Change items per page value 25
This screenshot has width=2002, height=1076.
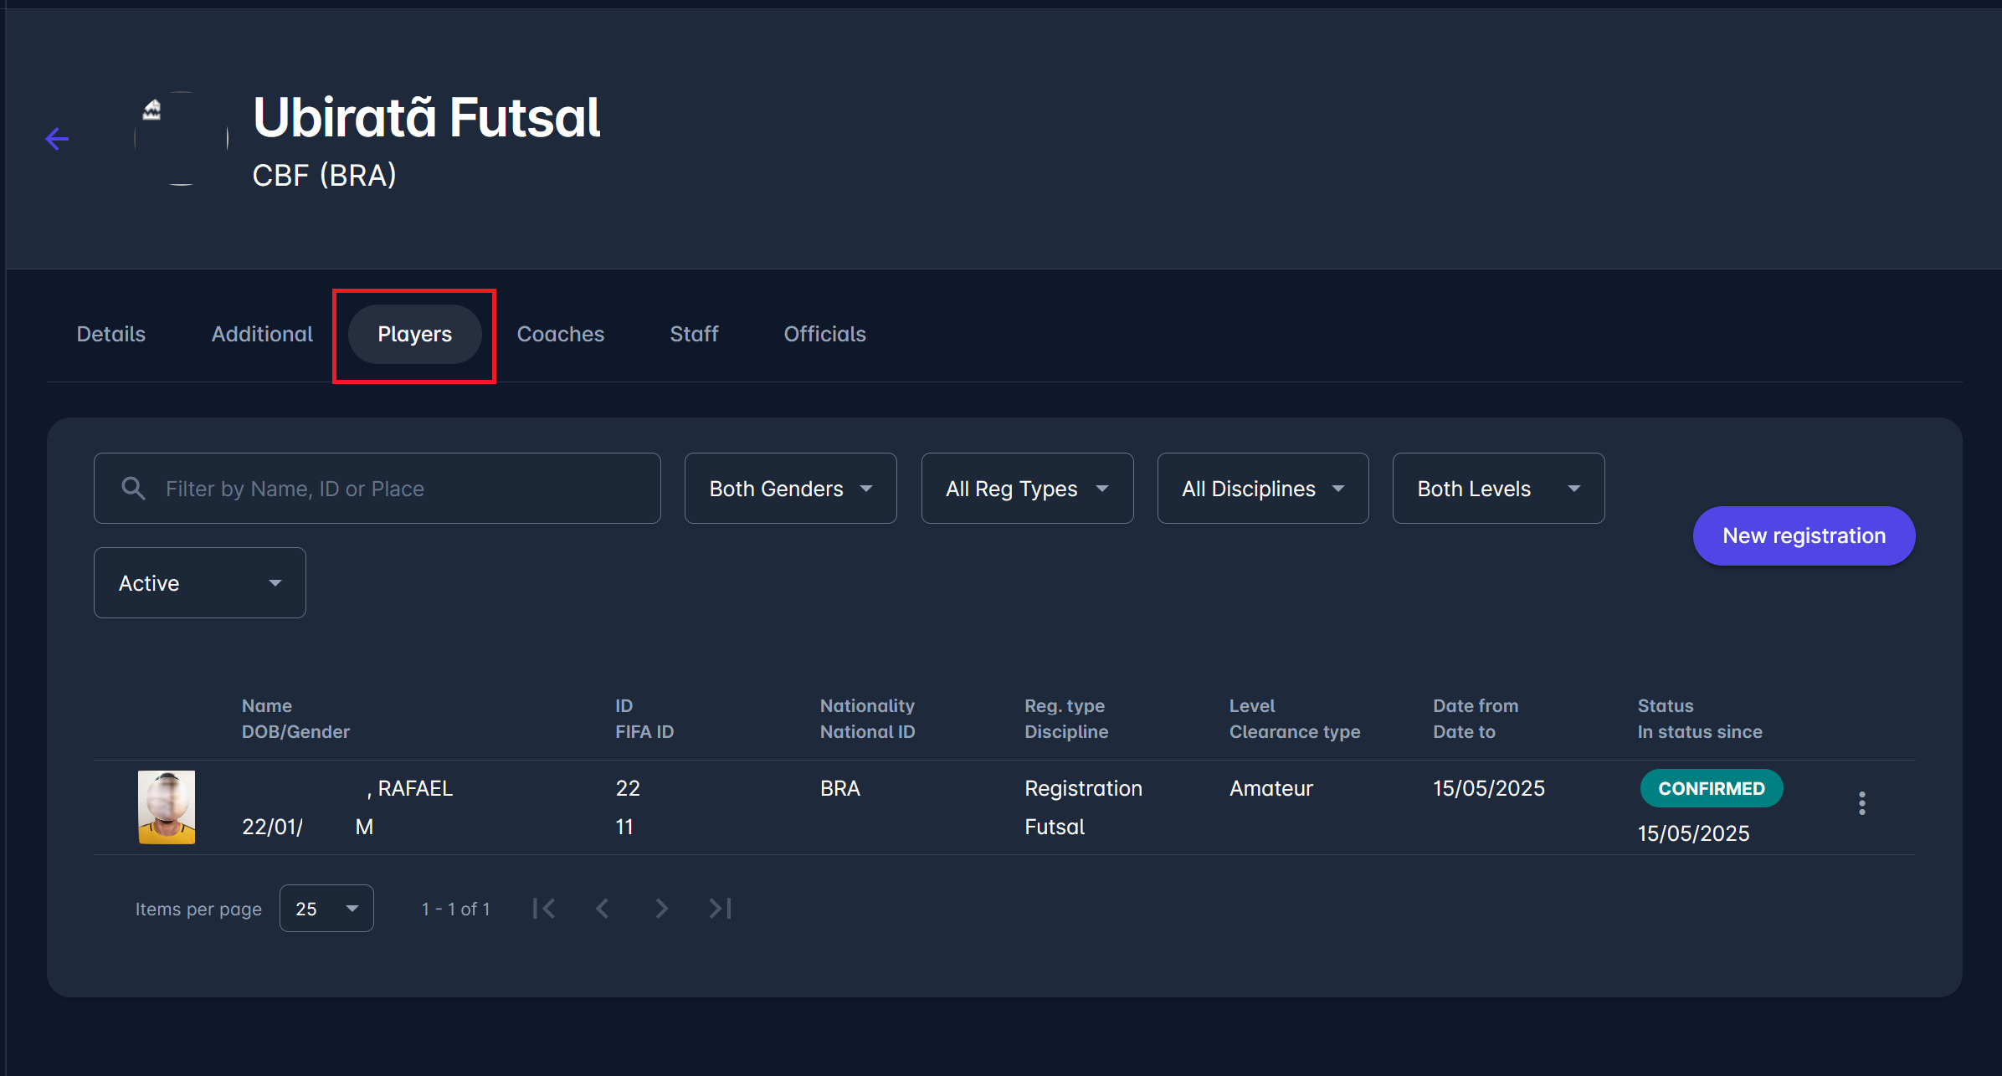point(326,909)
